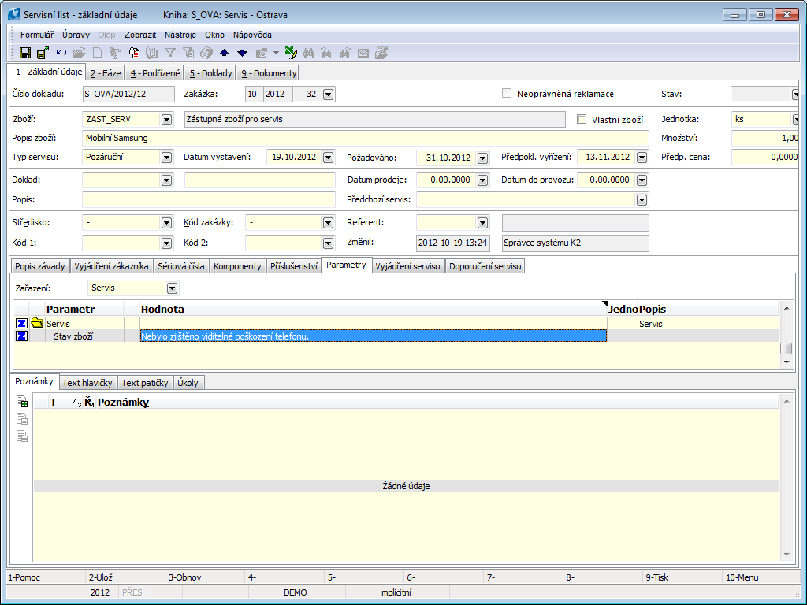
Task: Expand the Zařazení dropdown showing Servis
Action: [x=172, y=288]
